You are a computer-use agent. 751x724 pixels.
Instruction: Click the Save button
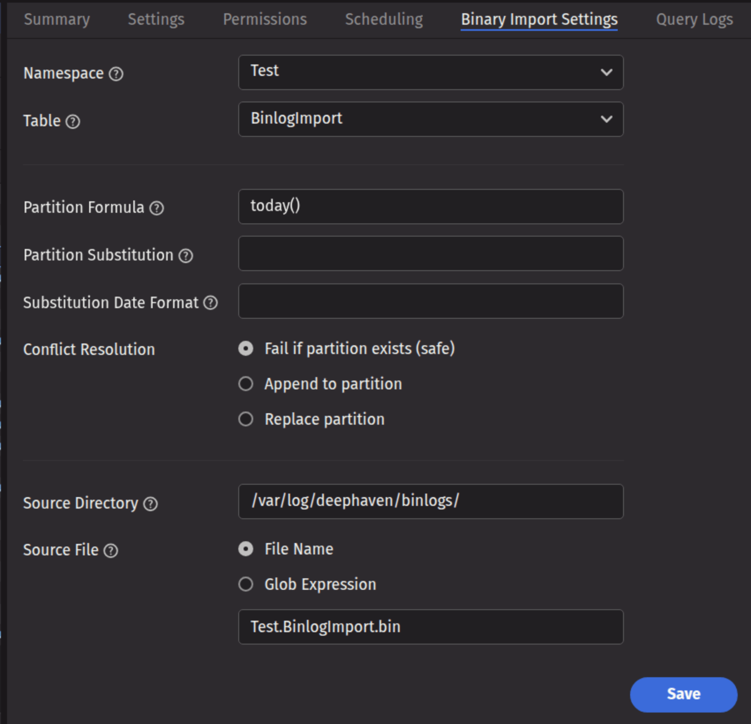click(683, 694)
